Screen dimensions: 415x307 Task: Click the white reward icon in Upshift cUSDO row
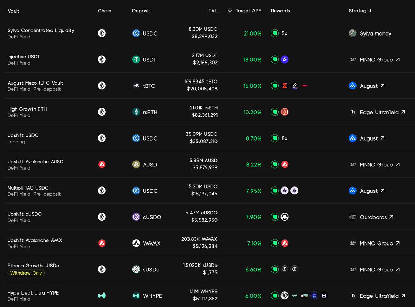pyautogui.click(x=285, y=217)
